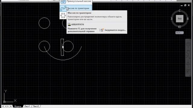193x108 pixels.
Task: Rotate view to south Ю on ViewCube
Action: click(180, 27)
